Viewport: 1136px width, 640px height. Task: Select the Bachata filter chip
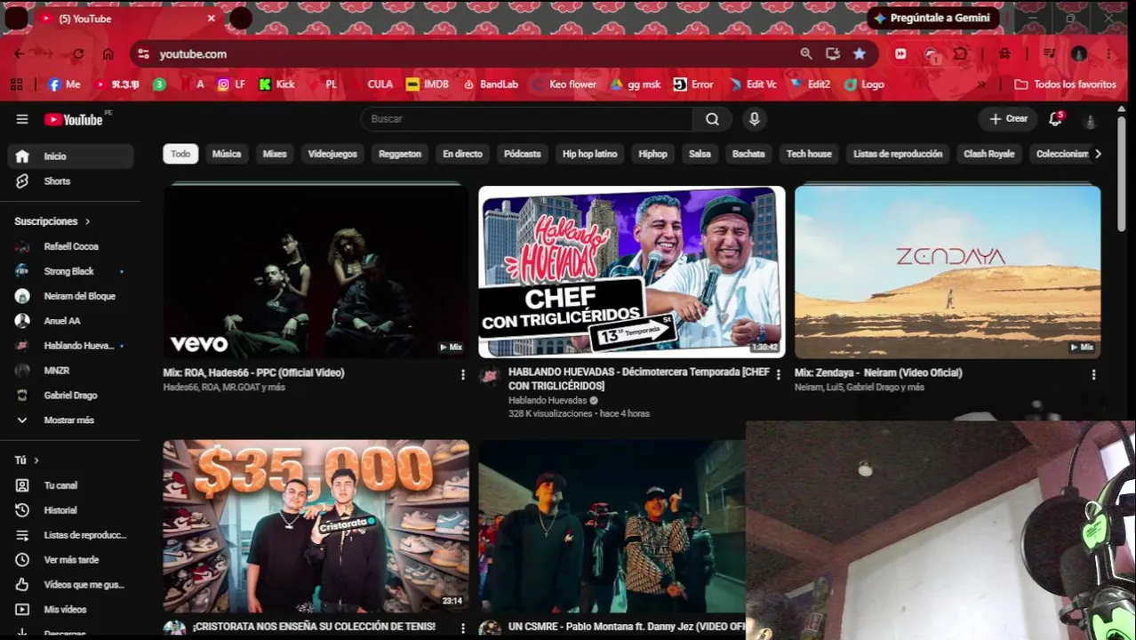pos(748,154)
